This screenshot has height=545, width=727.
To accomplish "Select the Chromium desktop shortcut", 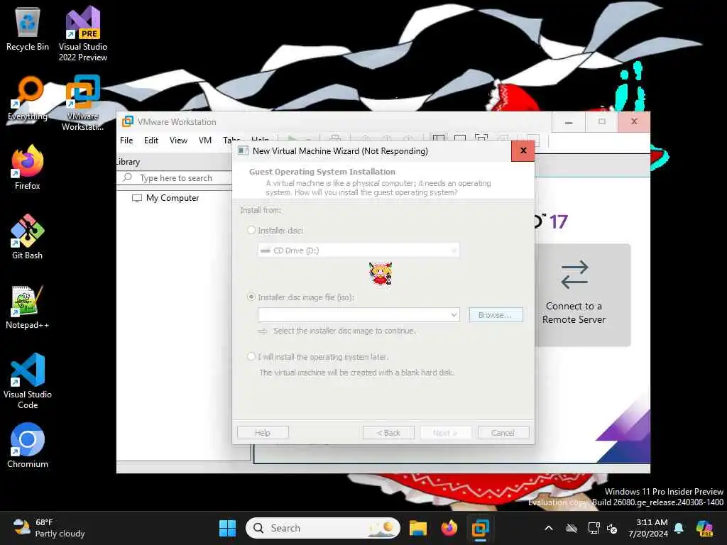I will click(28, 446).
